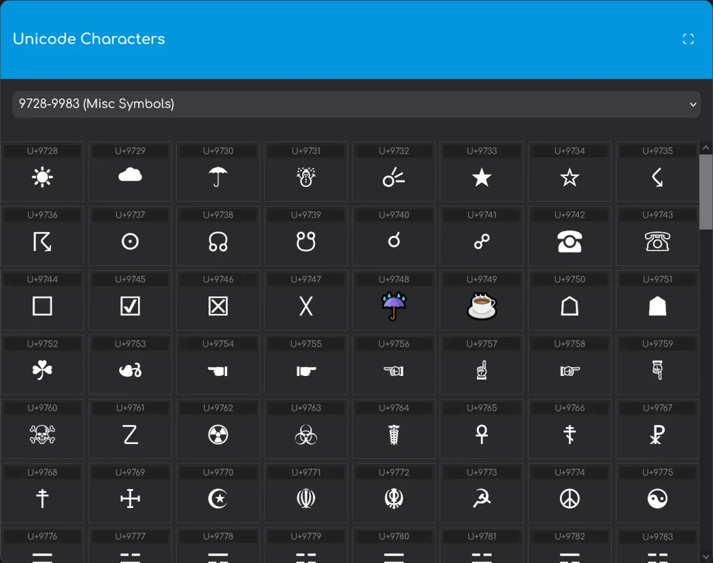713x563 pixels.
Task: Select the shamrock symbol U+9752
Action: tap(42, 369)
